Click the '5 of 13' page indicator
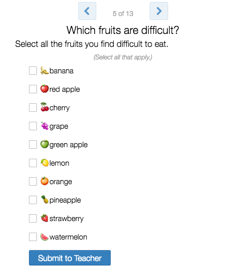 (x=123, y=13)
